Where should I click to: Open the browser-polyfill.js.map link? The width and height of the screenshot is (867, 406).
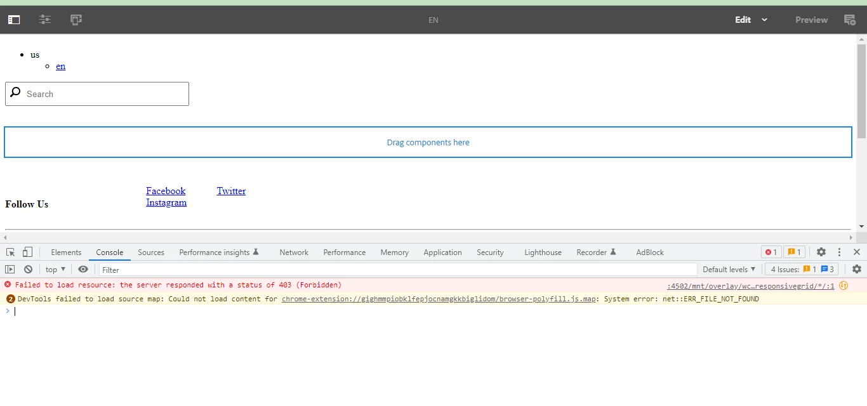point(439,299)
